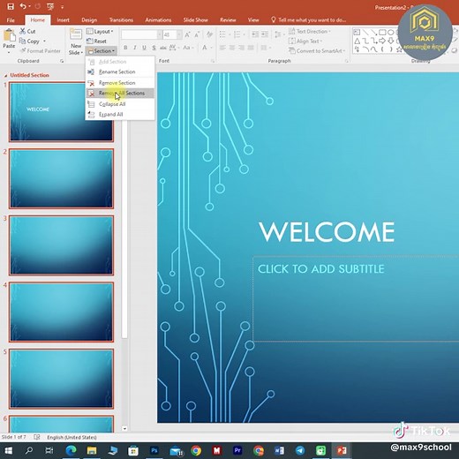
Task: Select slide 3 thumbnail
Action: [61, 245]
